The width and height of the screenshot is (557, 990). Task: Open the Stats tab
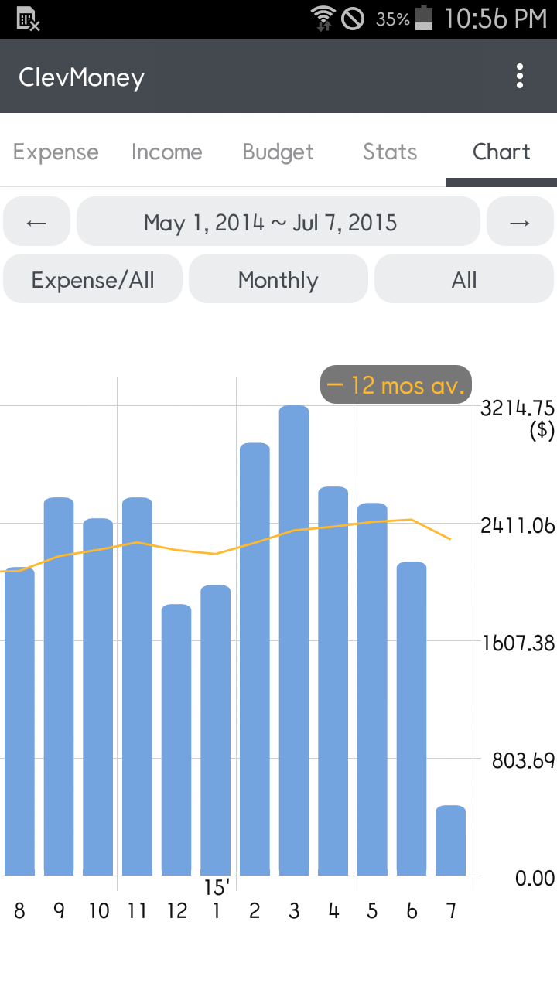click(x=390, y=152)
